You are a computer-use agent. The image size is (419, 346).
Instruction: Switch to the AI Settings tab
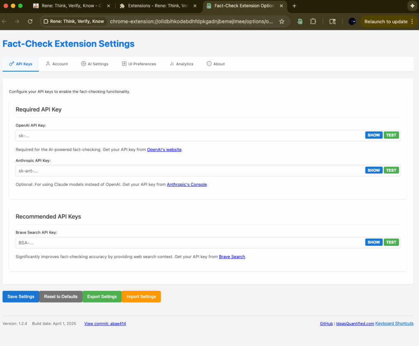(x=95, y=64)
